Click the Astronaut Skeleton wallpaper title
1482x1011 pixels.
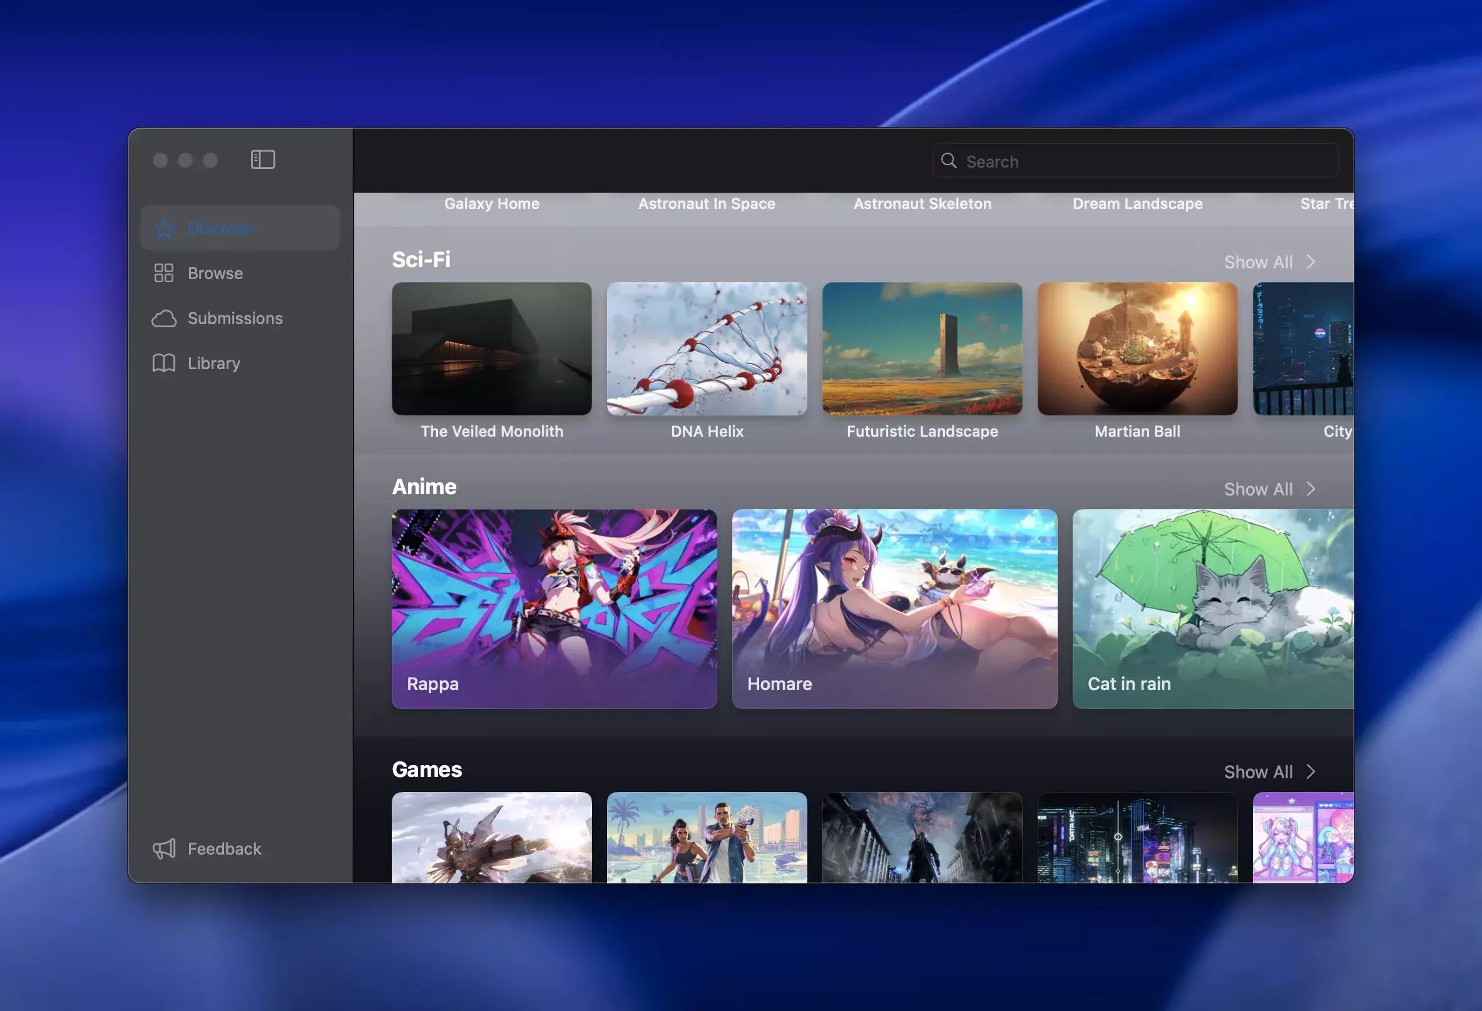[922, 204]
